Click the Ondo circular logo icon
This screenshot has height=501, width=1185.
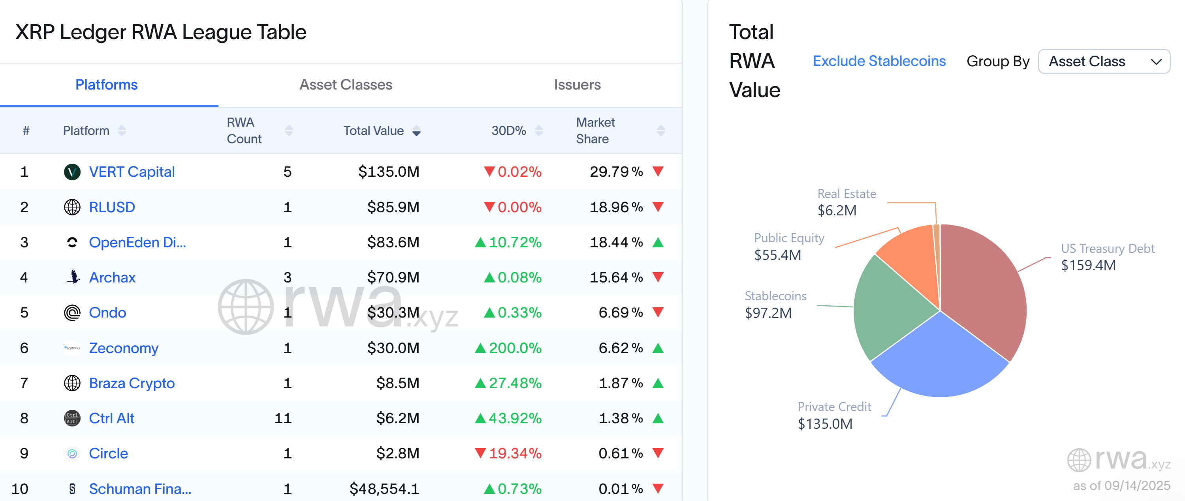(x=72, y=313)
